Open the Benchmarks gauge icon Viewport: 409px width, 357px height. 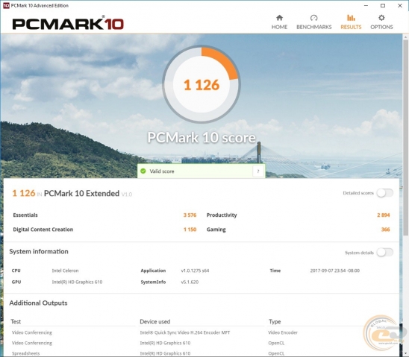point(313,18)
